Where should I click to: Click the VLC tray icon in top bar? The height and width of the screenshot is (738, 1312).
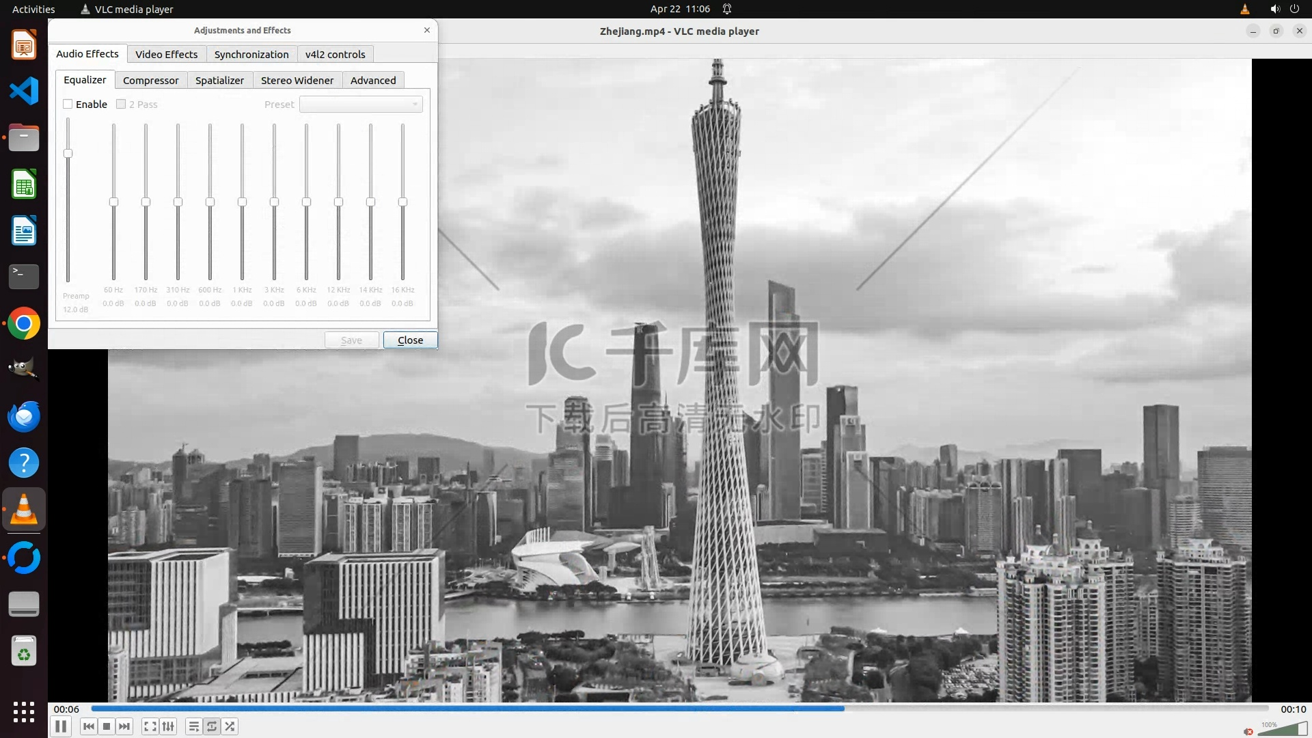coord(1244,9)
